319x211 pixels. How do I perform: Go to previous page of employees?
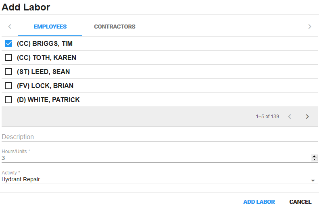[290, 117]
